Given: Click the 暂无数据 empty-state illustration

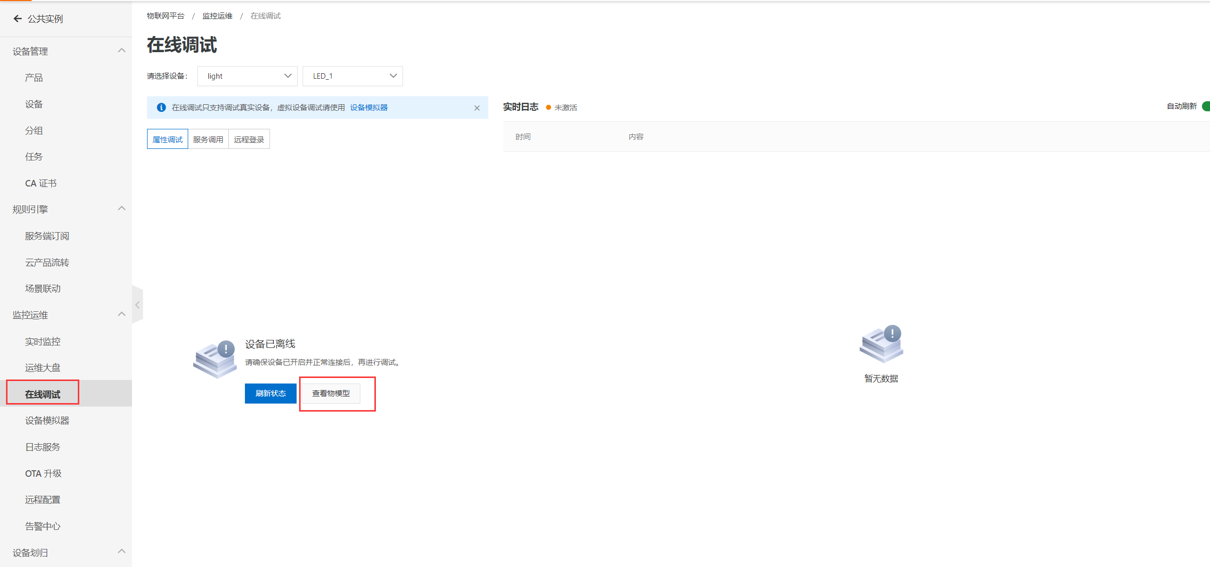Looking at the screenshot, I should (x=881, y=344).
